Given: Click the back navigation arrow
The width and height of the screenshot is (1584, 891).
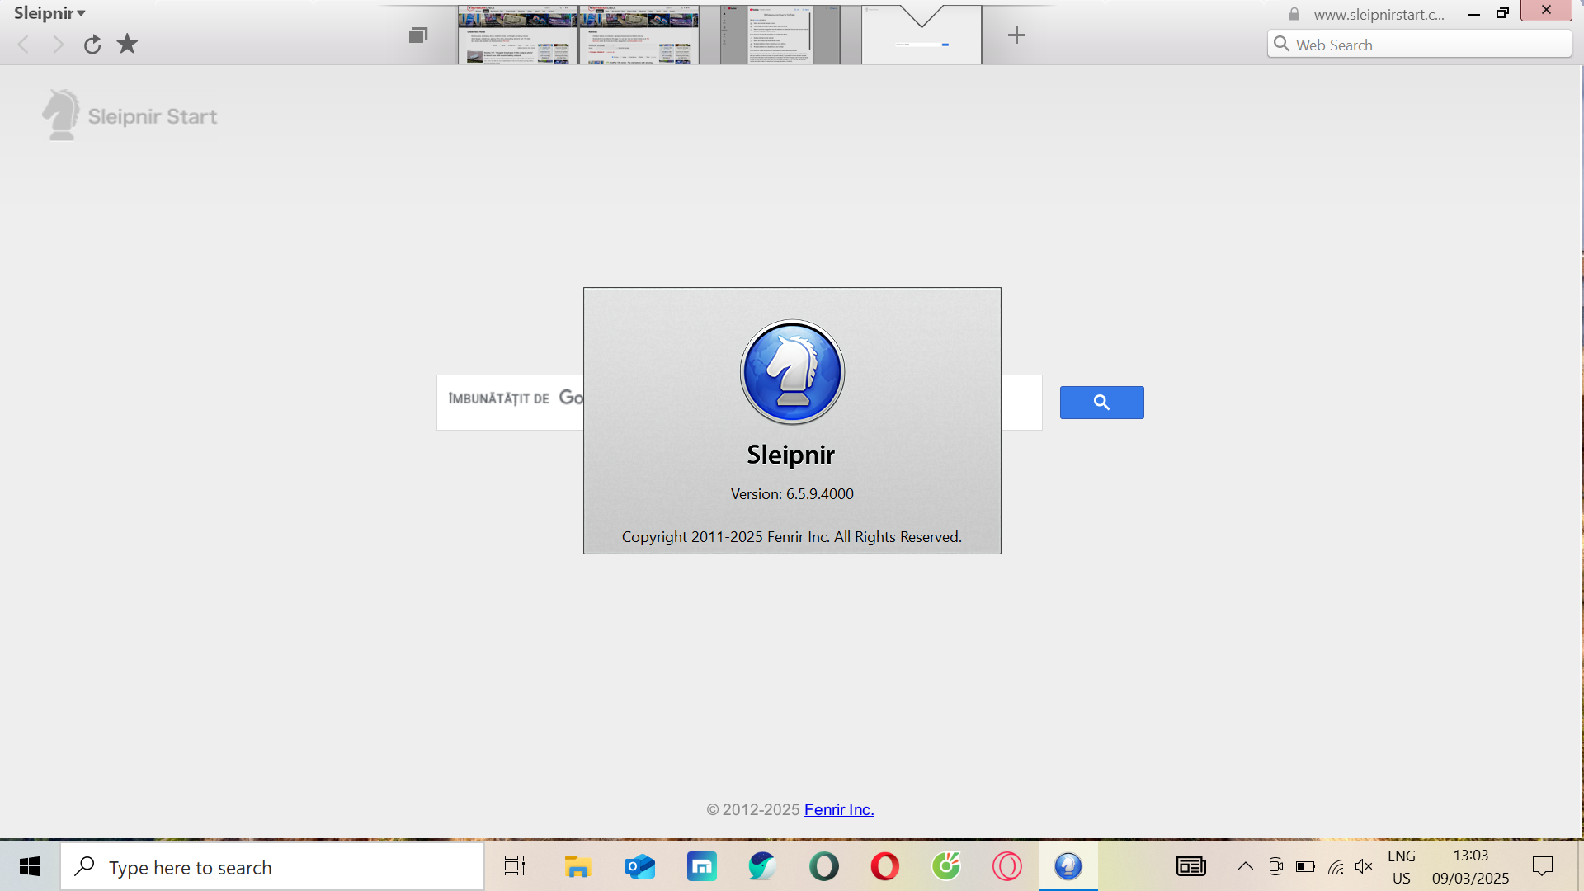Looking at the screenshot, I should 24,45.
